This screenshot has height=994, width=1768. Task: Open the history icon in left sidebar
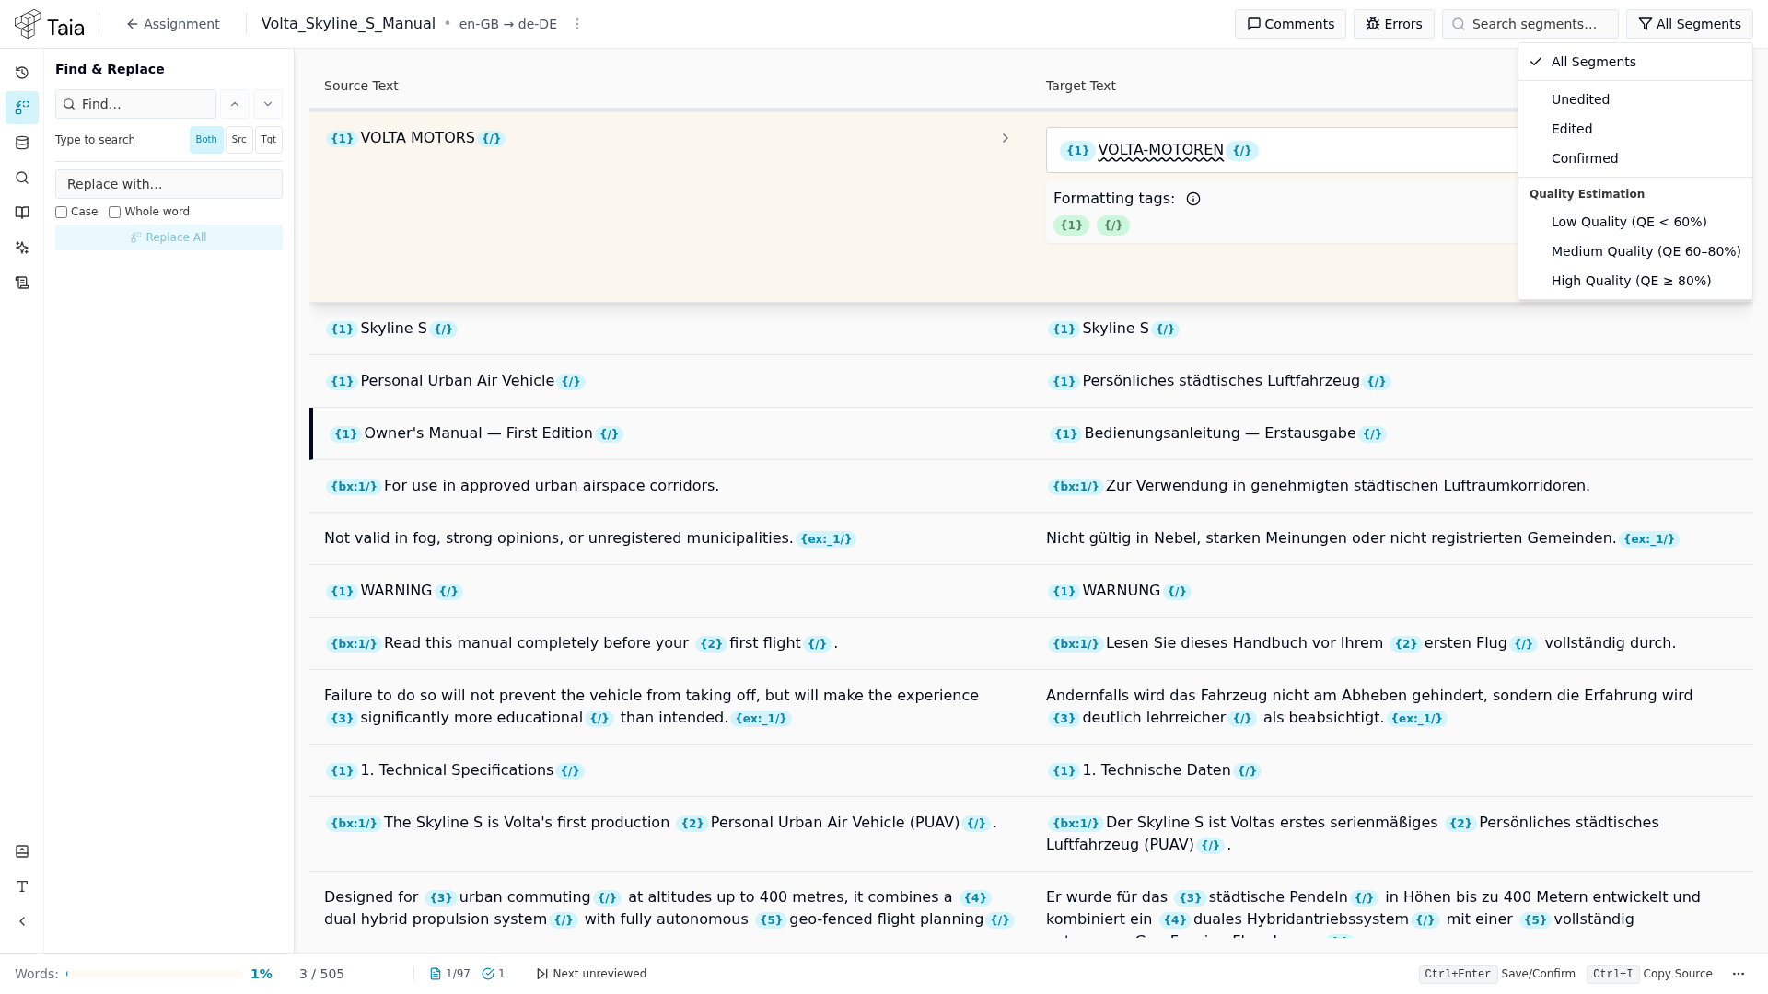tap(22, 73)
